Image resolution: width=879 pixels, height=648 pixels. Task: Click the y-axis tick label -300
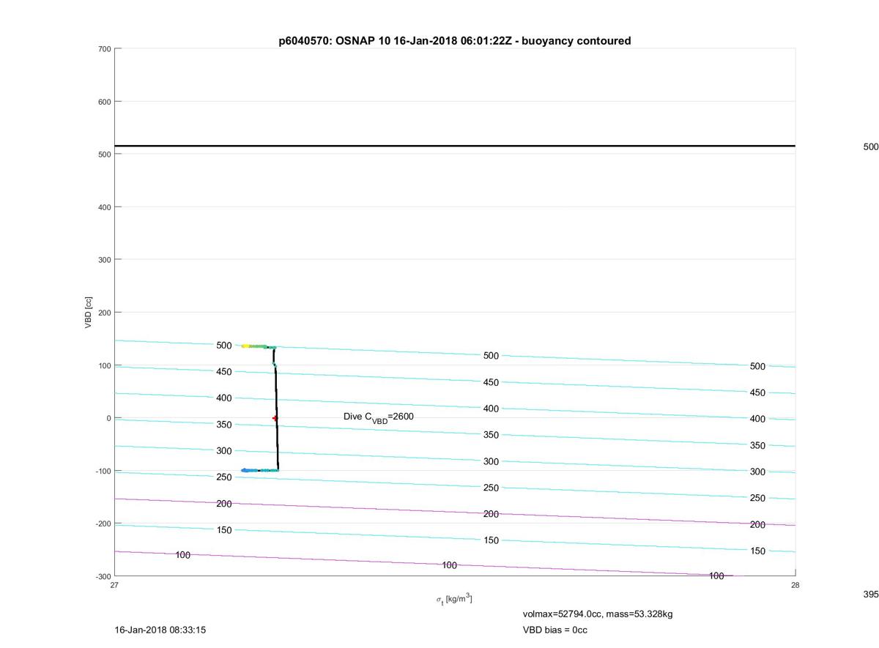pyautogui.click(x=103, y=576)
